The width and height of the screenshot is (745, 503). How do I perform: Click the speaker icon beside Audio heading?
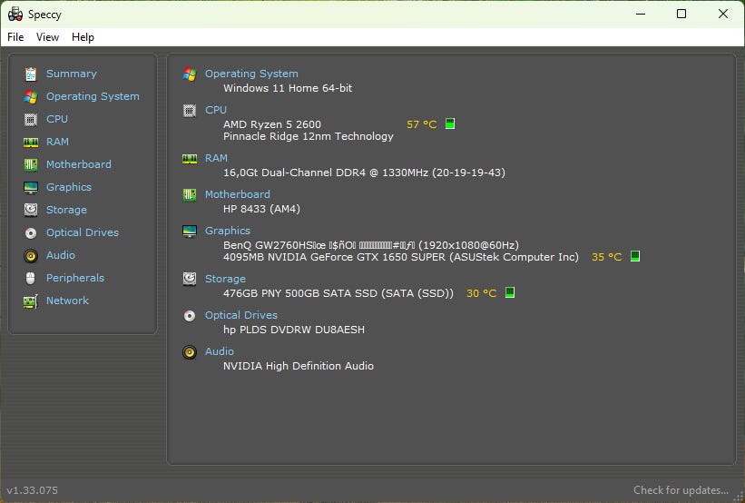pos(190,351)
